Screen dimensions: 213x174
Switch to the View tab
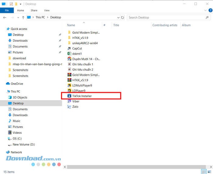pyautogui.click(x=47, y=10)
